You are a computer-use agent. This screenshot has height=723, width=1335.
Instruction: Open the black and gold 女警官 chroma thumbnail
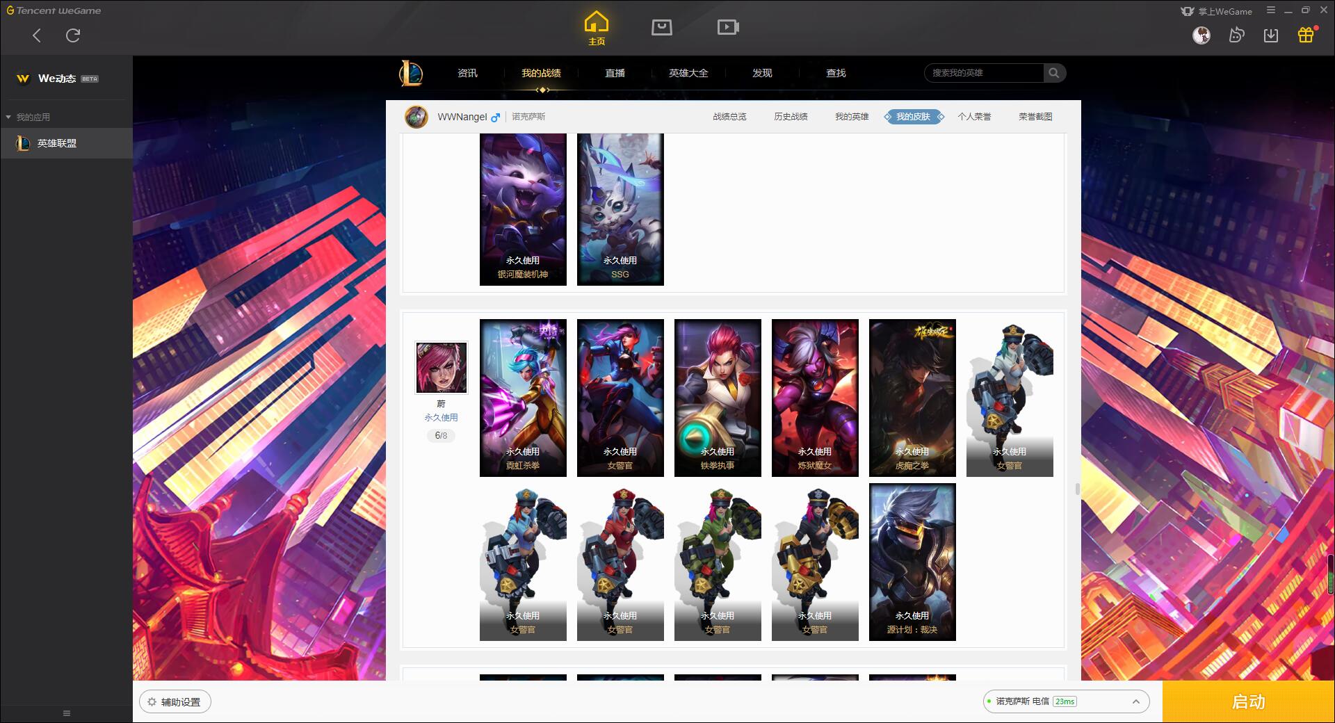815,562
